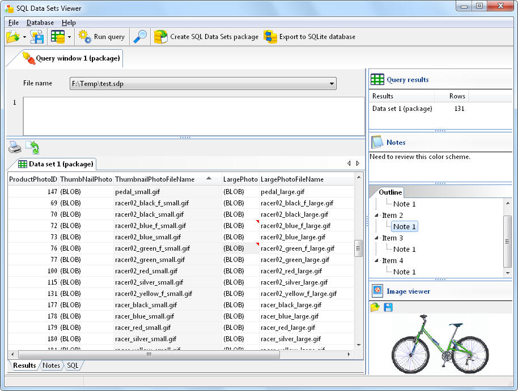Screen dimensions: 518x391
Task: Select Note 1 under Item 3 in Outline
Action: (x=404, y=249)
